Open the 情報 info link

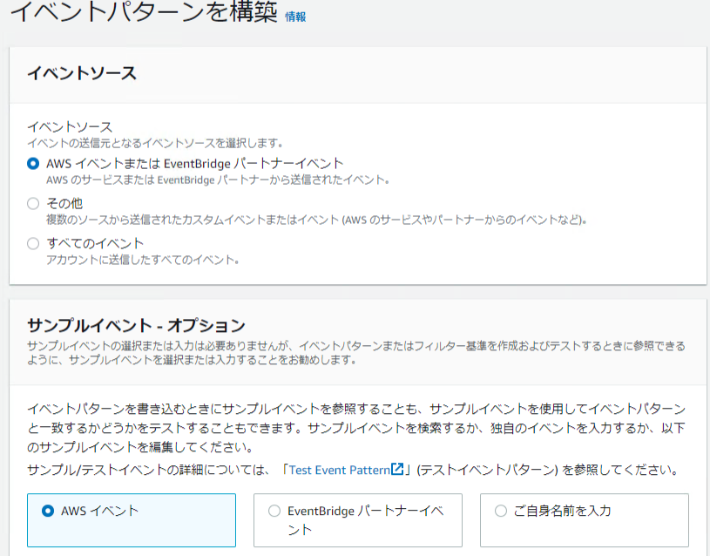point(295,17)
